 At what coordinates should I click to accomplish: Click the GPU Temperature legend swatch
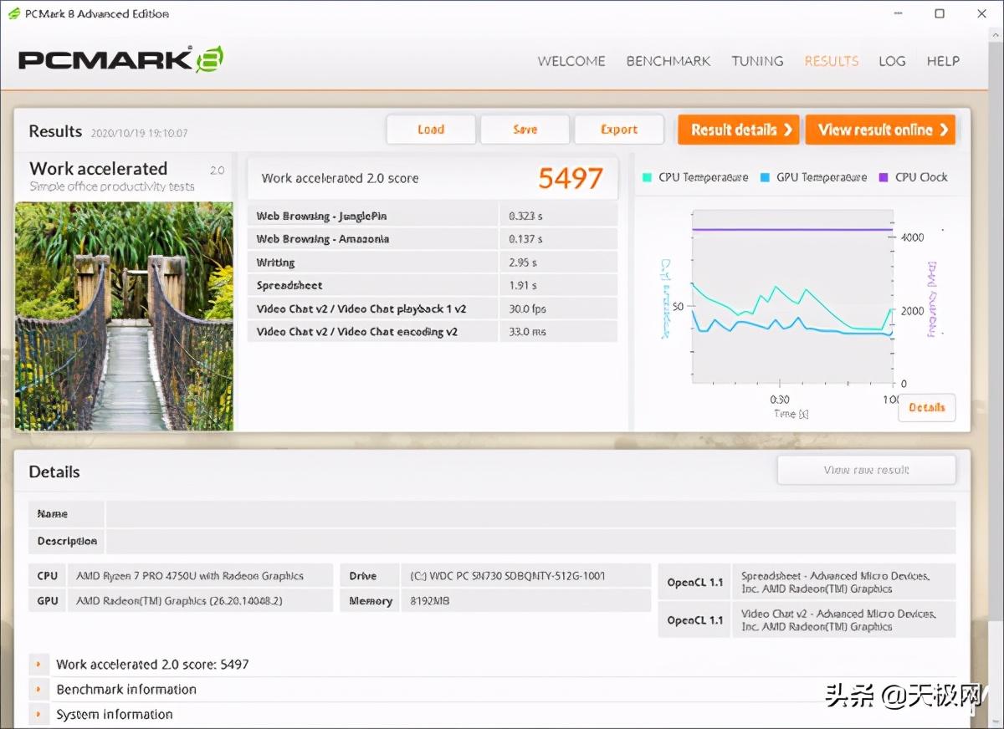click(765, 177)
